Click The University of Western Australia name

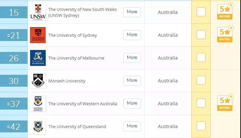pos(82,104)
